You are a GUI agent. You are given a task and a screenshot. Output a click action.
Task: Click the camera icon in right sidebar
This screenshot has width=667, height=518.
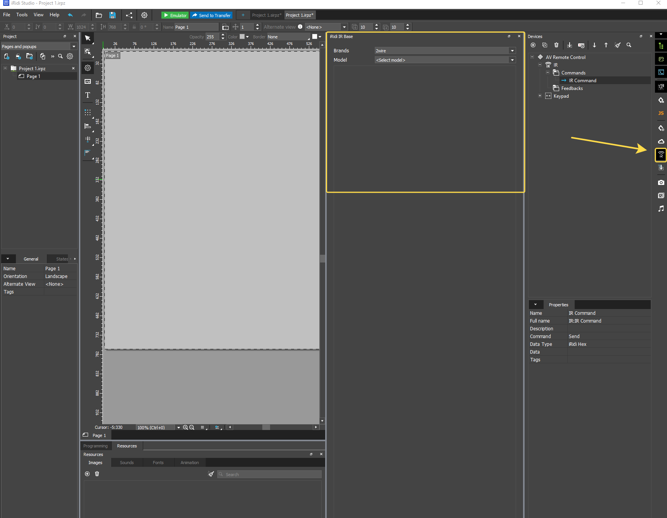click(661, 182)
